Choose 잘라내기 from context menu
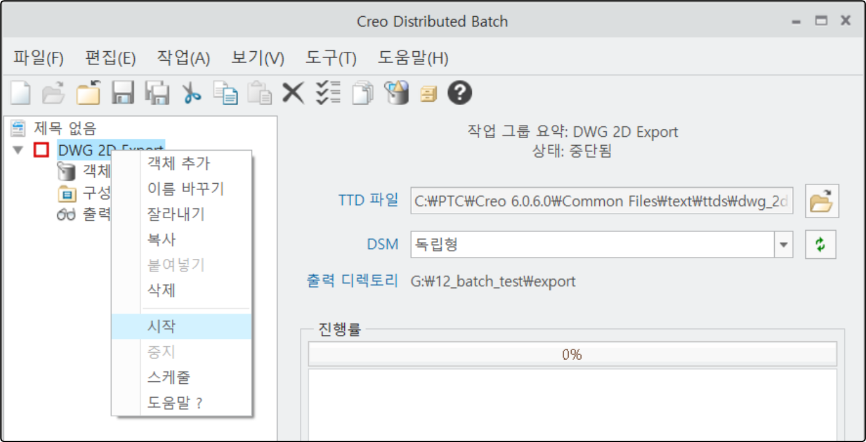This screenshot has width=866, height=442. pyautogui.click(x=182, y=214)
